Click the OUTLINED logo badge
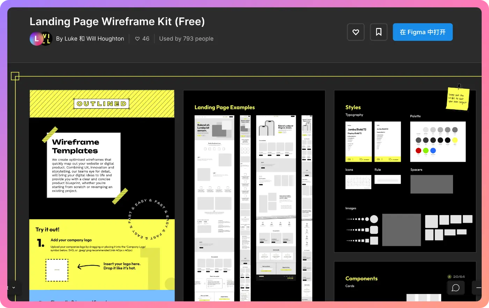Viewport: 489px width, 308px height. pyautogui.click(x=101, y=104)
